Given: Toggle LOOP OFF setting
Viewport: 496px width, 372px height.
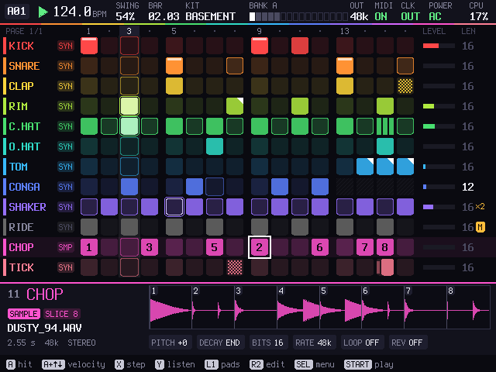Looking at the screenshot, I should click(x=362, y=343).
